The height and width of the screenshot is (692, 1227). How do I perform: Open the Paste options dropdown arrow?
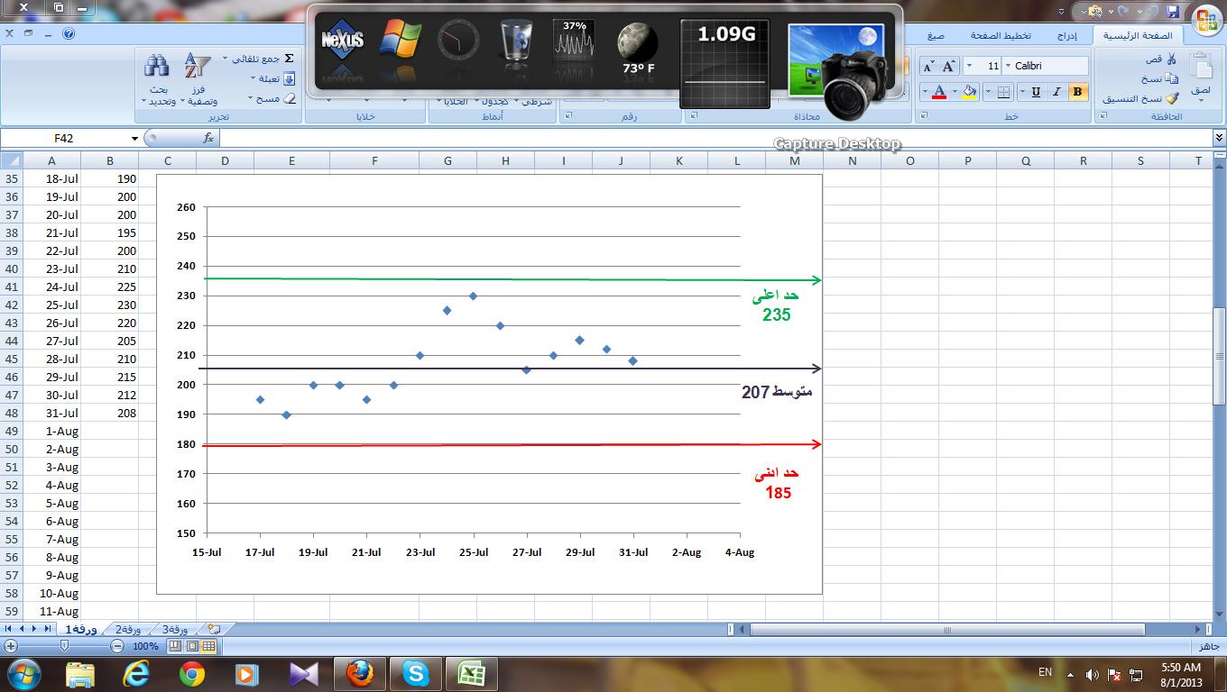click(1201, 98)
